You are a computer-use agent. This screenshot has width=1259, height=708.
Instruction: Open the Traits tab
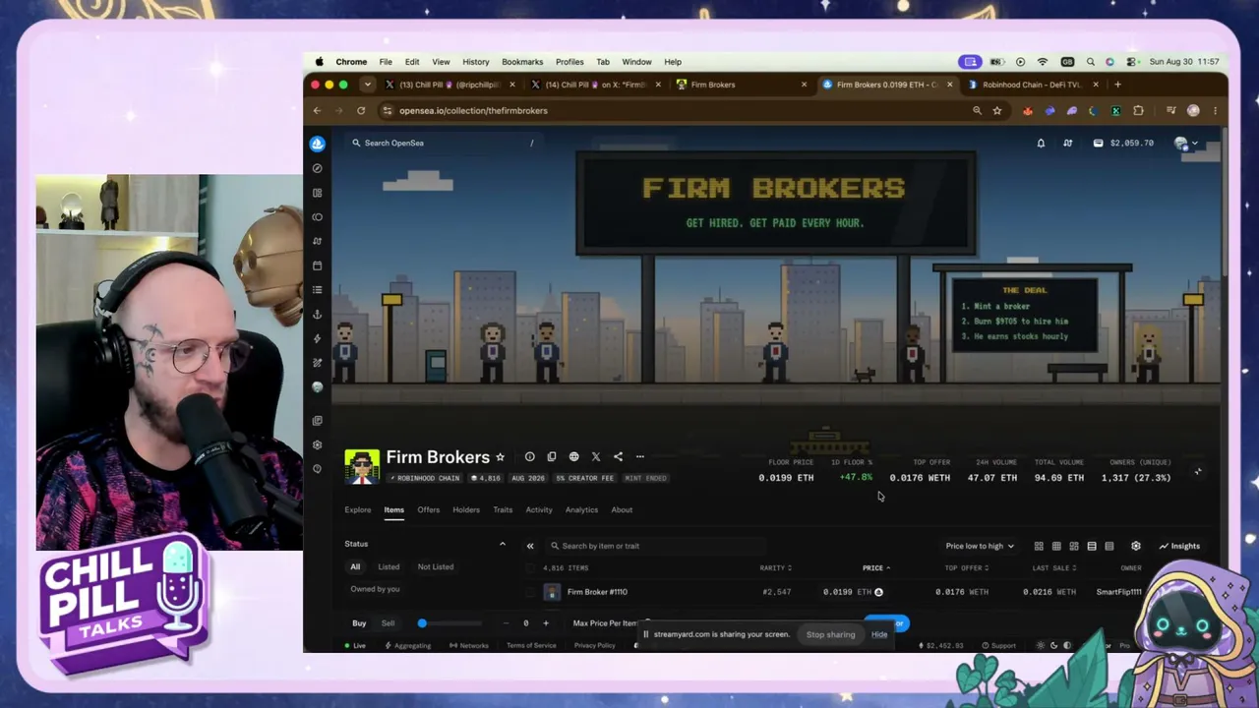[503, 510]
